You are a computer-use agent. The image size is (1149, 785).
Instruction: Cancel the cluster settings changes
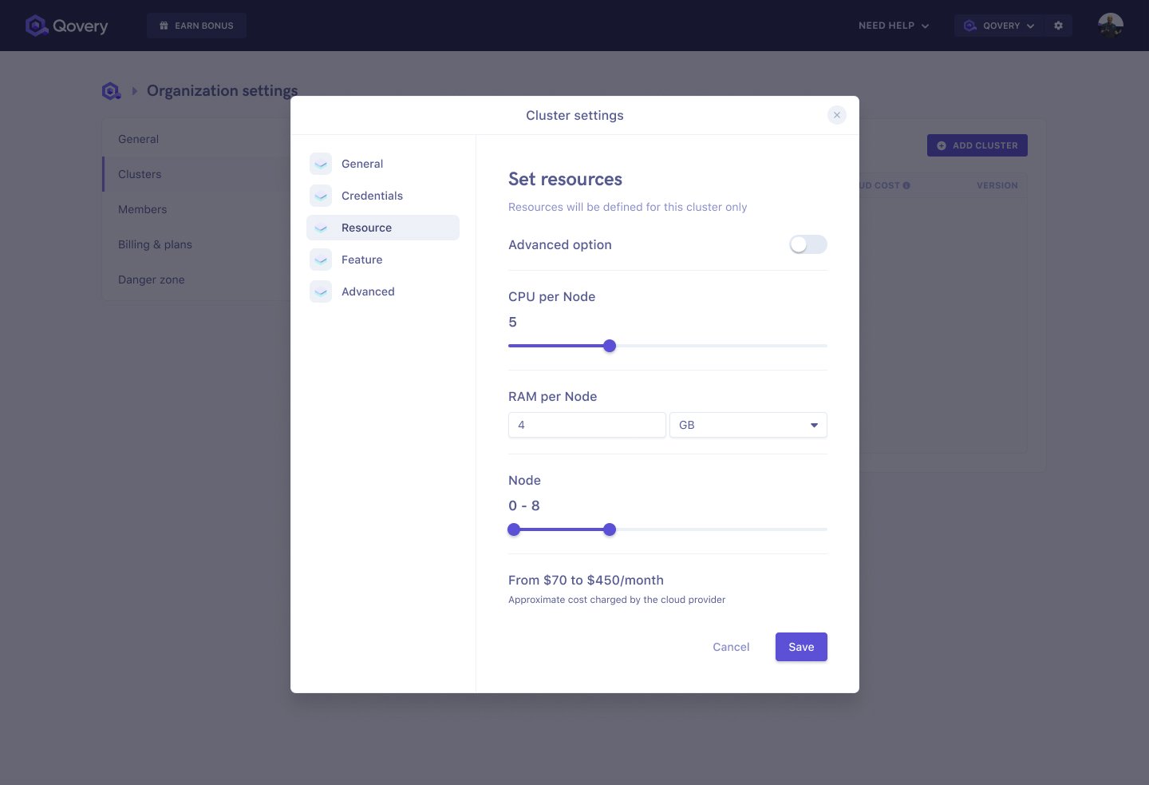[x=731, y=647]
